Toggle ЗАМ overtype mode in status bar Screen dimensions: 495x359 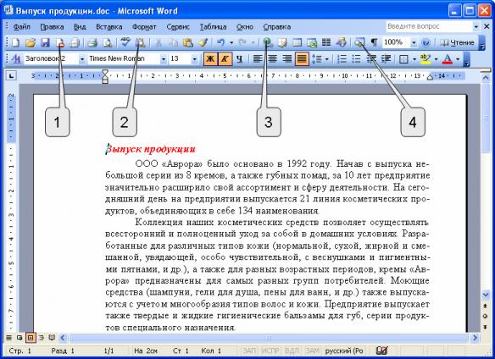(x=313, y=351)
